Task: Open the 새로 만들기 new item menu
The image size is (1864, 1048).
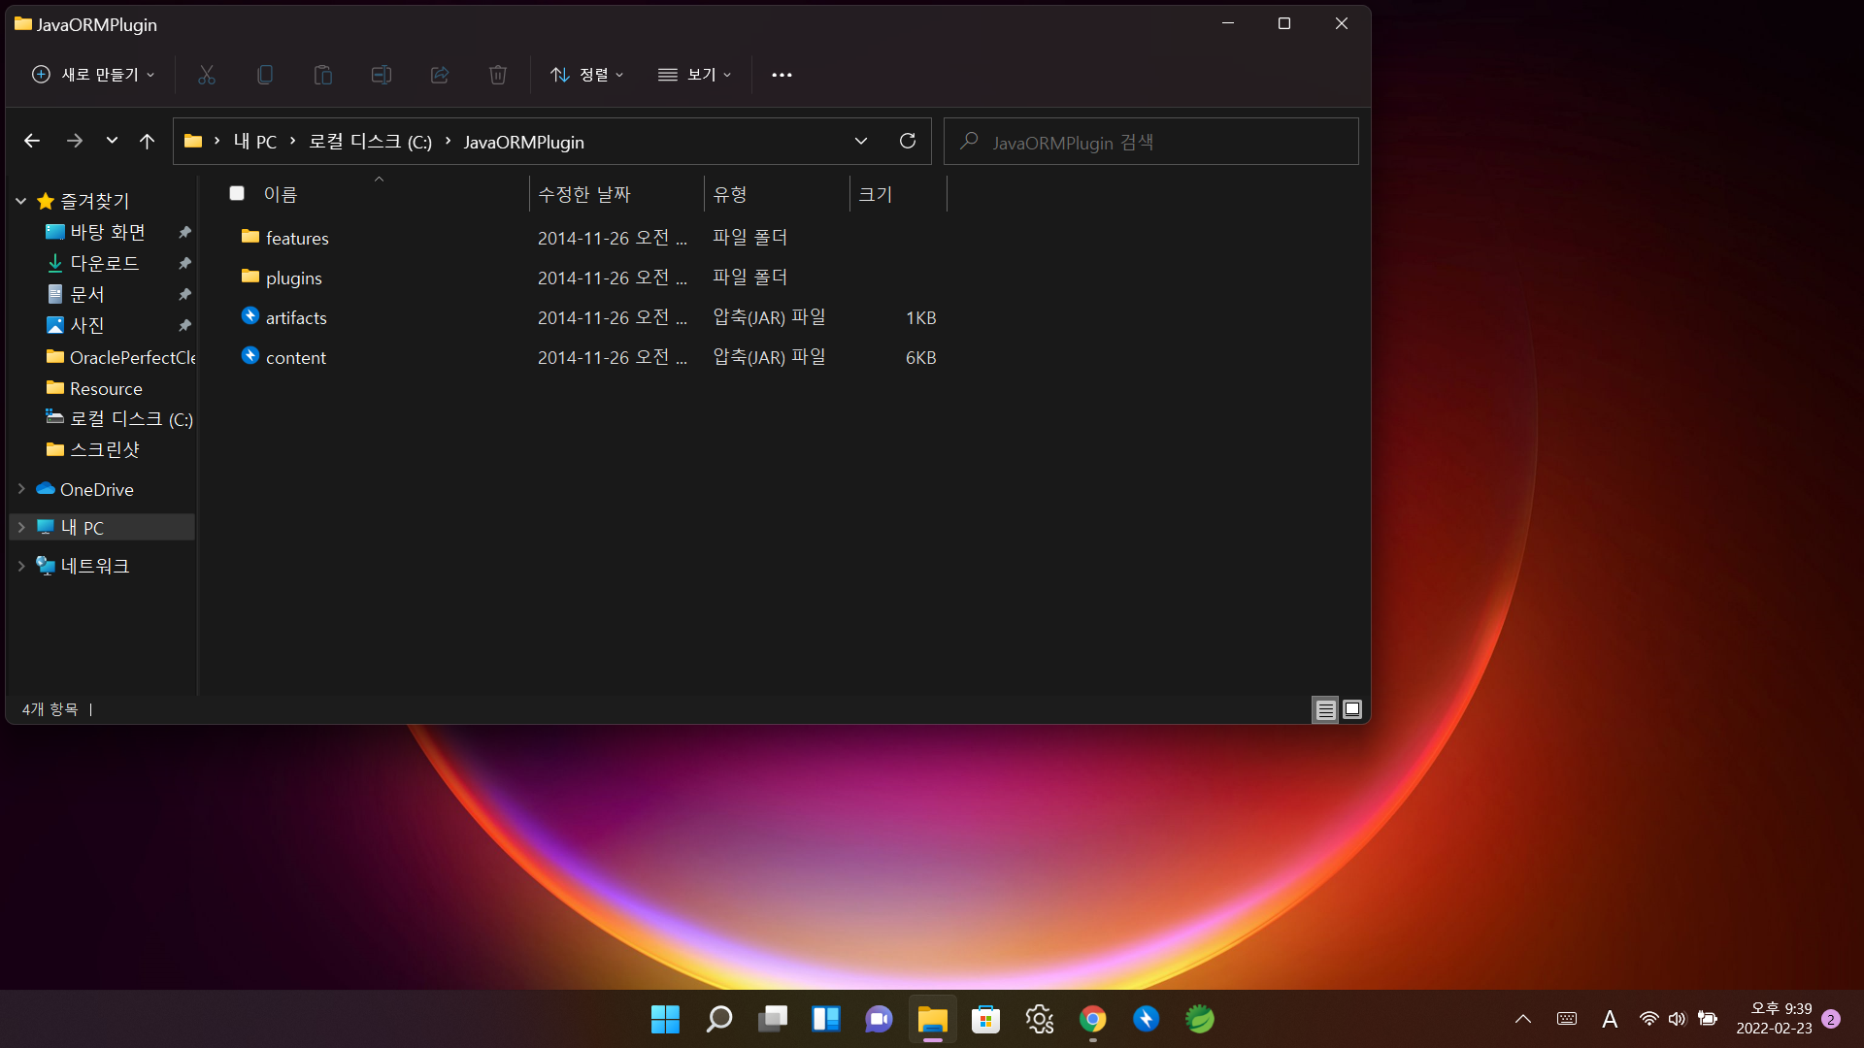Action: (93, 75)
